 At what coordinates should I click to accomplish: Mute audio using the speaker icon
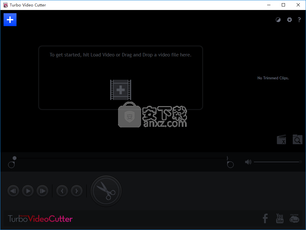click(x=248, y=162)
